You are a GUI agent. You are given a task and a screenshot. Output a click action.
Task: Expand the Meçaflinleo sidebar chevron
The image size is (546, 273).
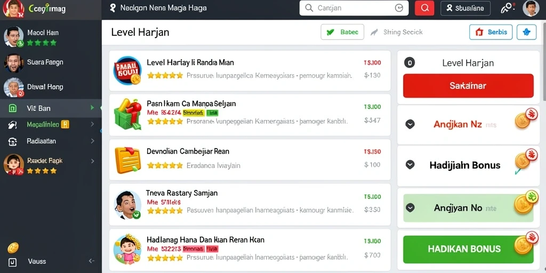[x=92, y=124]
